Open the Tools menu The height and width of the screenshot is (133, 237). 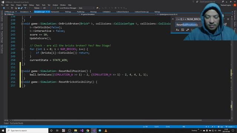[x=44, y=5]
